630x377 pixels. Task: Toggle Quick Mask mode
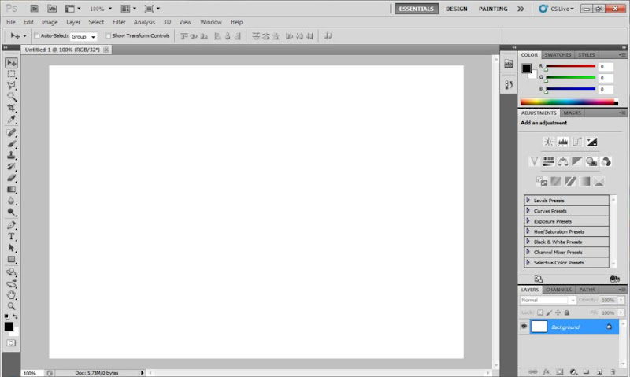pyautogui.click(x=11, y=343)
